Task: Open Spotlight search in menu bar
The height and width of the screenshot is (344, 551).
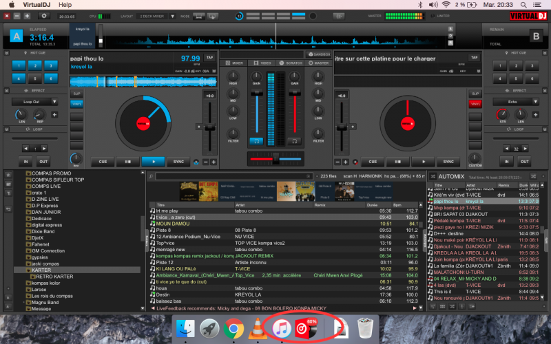Action: tap(523, 5)
